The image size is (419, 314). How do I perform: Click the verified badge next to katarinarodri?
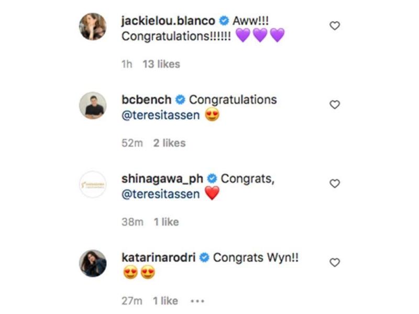click(x=205, y=257)
